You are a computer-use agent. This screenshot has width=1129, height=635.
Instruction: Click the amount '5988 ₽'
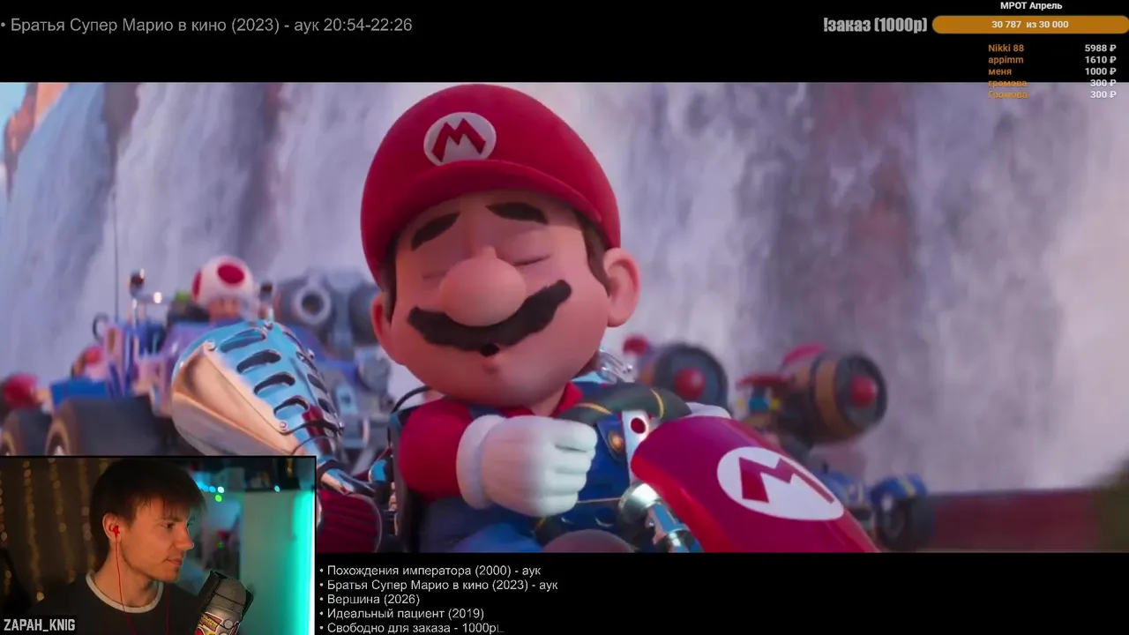click(x=1100, y=49)
